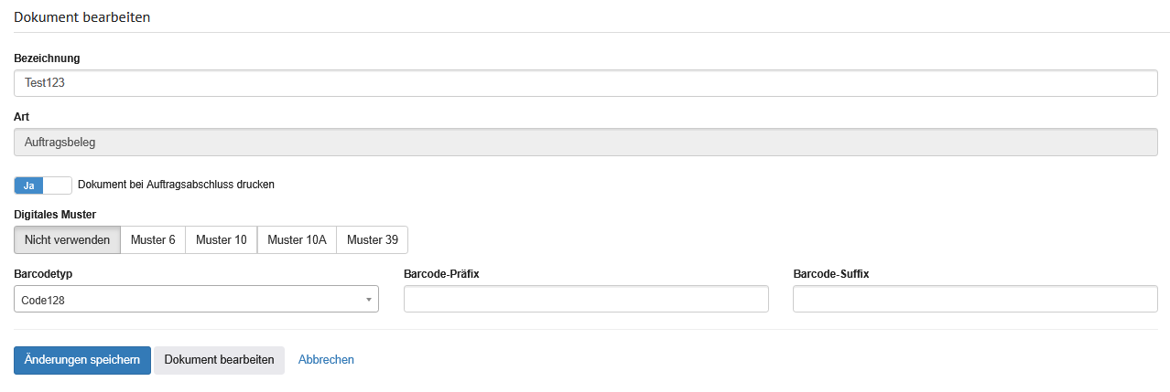Click the Bezeichnung text field containing Test123

tap(586, 83)
